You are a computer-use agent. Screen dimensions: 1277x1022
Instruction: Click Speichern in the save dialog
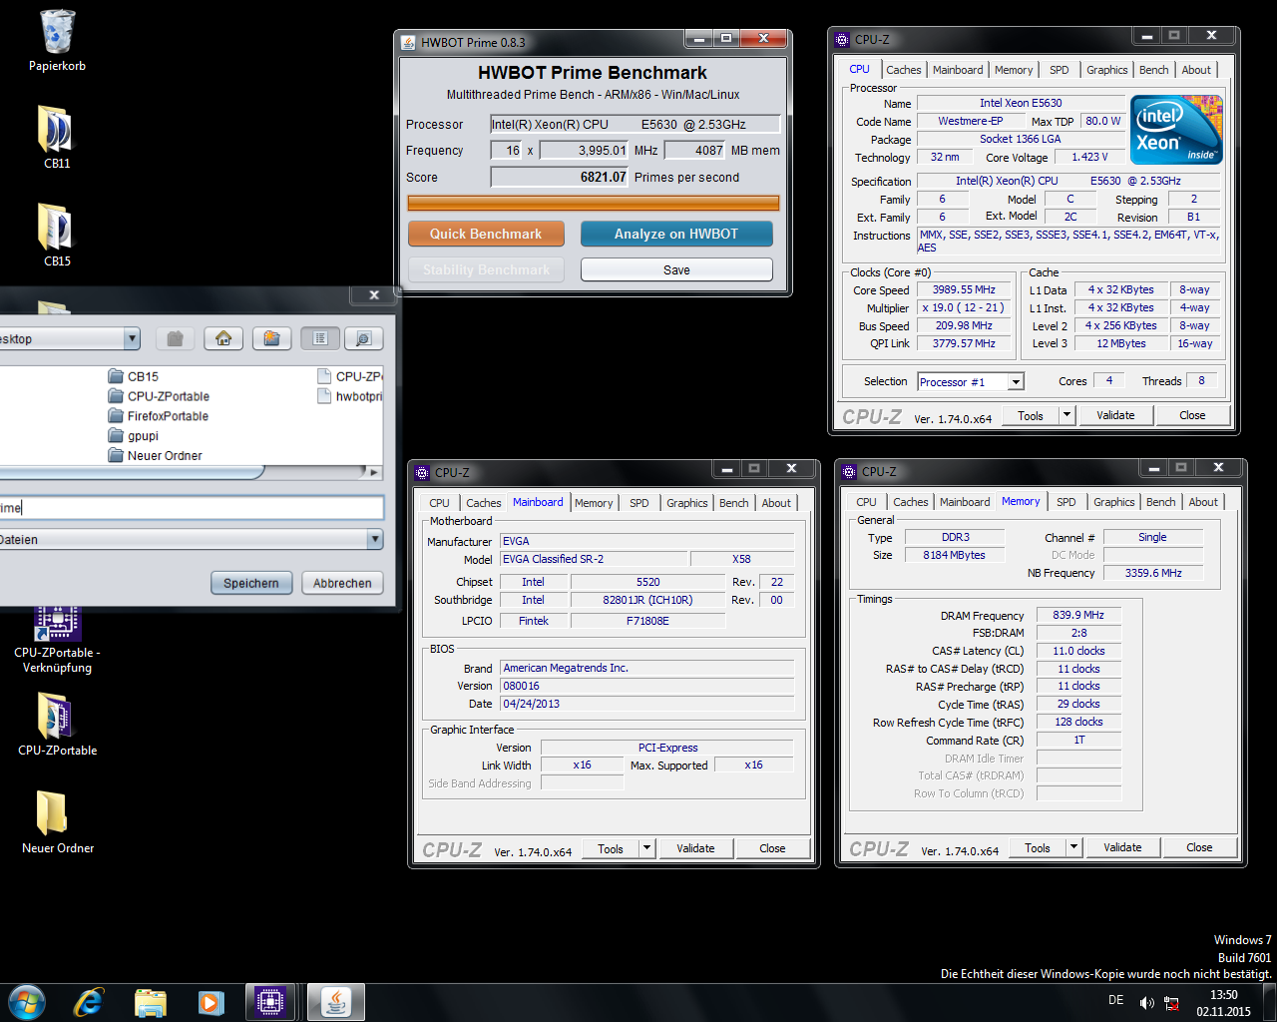click(x=251, y=583)
